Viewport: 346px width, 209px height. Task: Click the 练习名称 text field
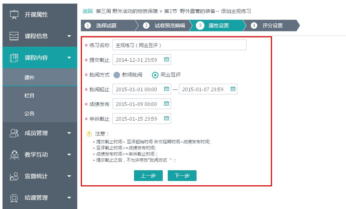tap(179, 45)
